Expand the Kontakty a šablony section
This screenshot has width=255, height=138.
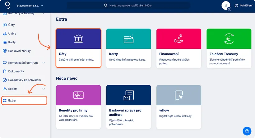point(43,13)
